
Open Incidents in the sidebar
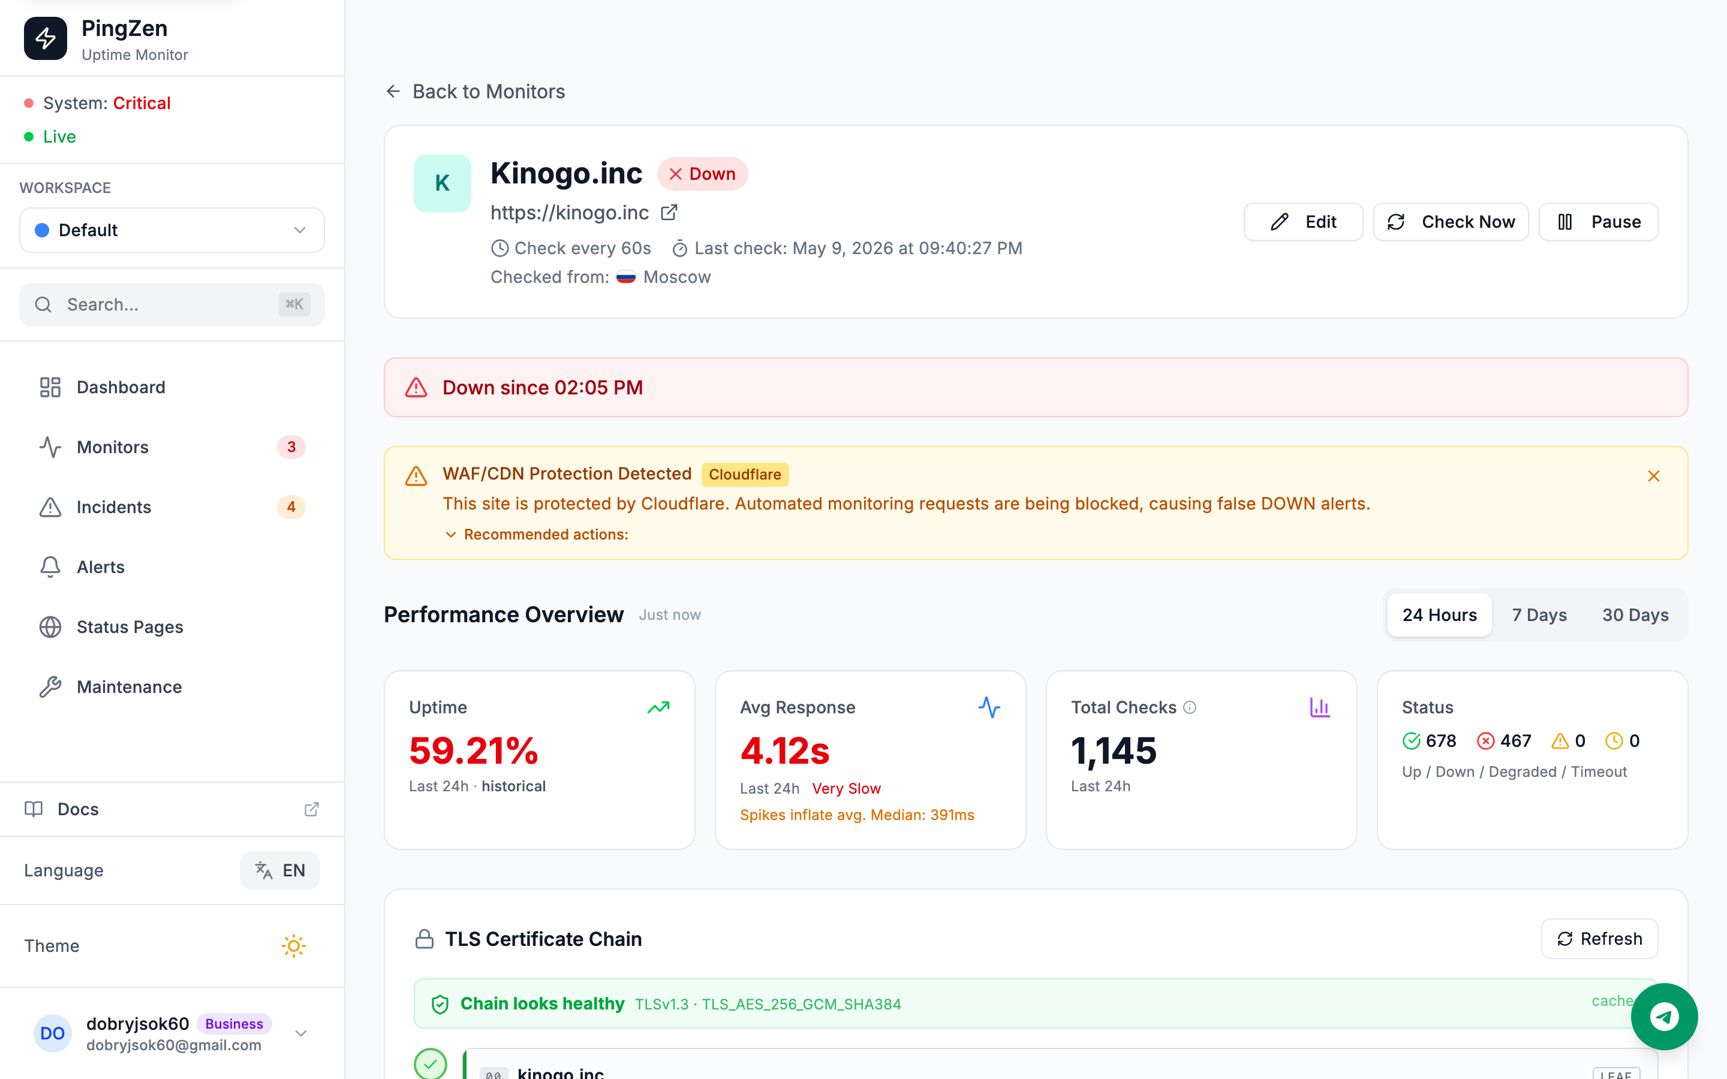pyautogui.click(x=172, y=507)
